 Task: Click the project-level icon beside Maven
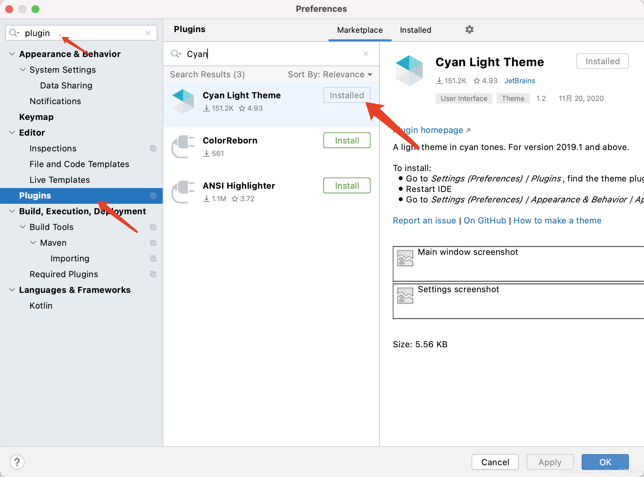click(153, 243)
